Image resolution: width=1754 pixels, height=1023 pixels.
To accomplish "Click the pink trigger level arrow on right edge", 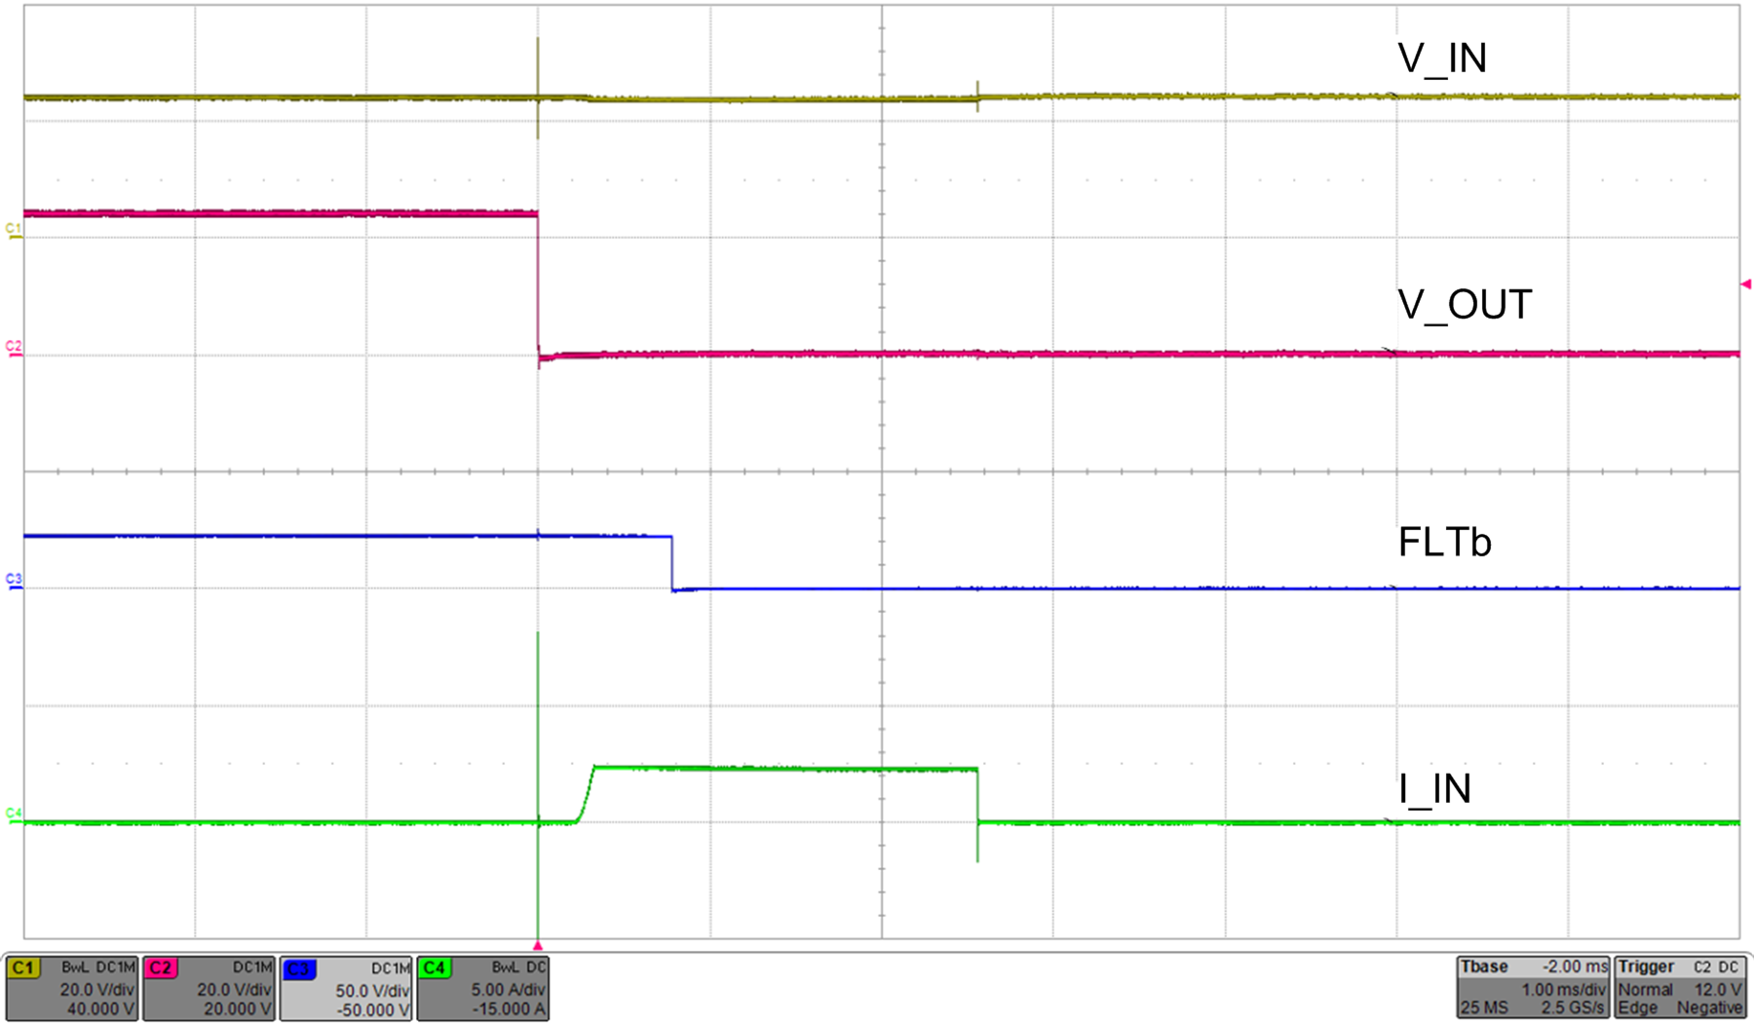I will (1745, 284).
